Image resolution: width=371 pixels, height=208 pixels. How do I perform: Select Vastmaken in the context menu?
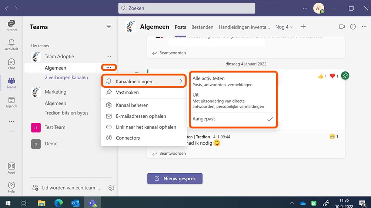coord(127,92)
